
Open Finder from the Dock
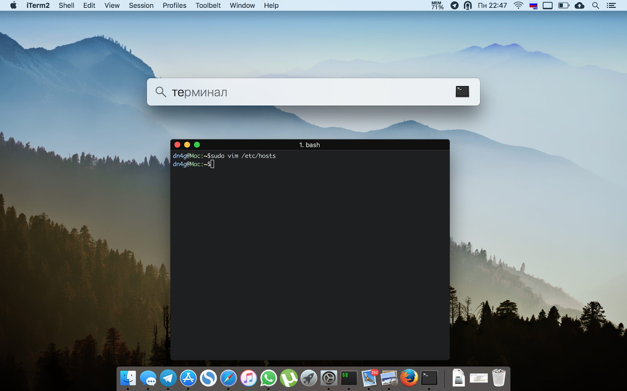click(128, 378)
